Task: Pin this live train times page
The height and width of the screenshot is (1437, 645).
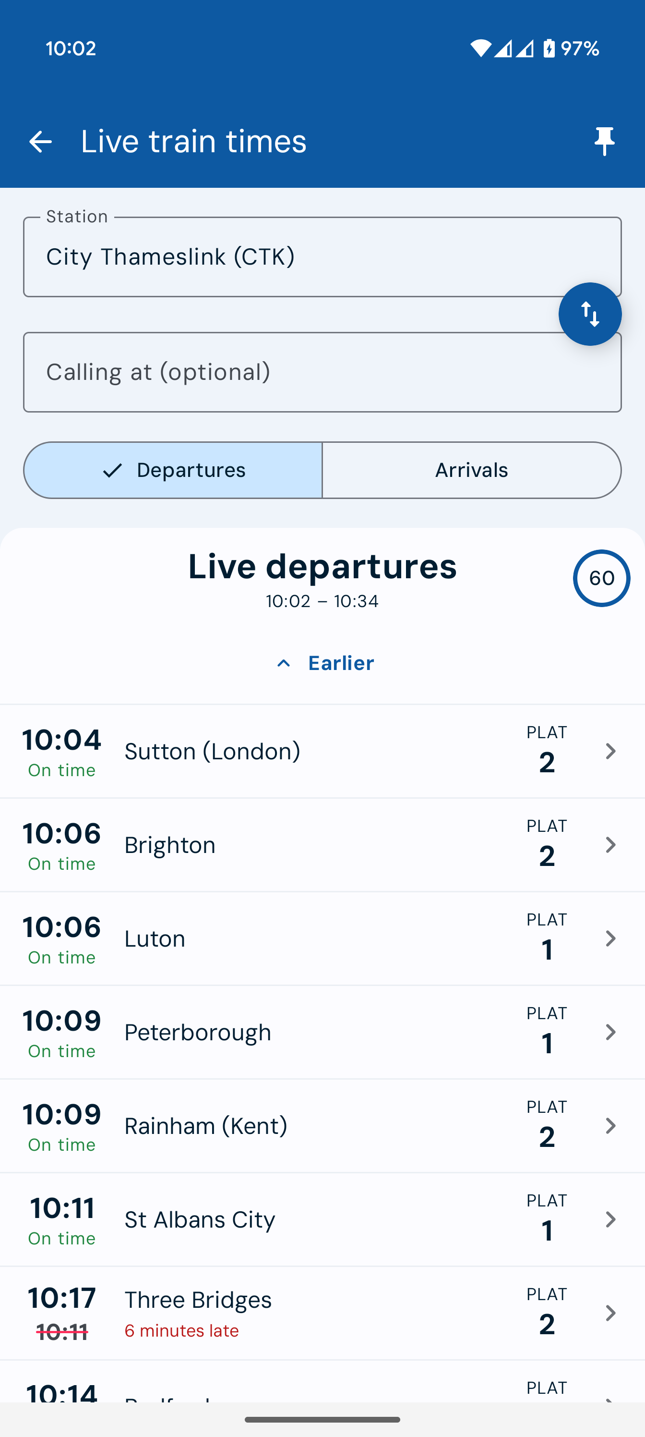Action: (x=604, y=141)
